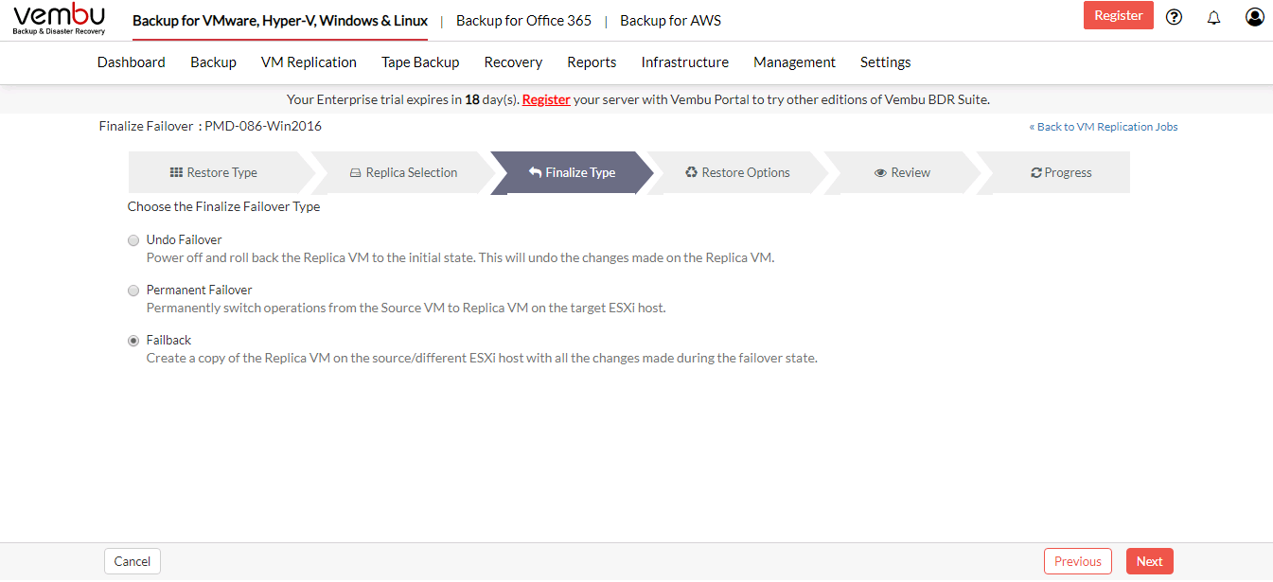Click 'Choose the Finalize Failover Type' text
Viewport: 1273px width, 582px height.
224,207
